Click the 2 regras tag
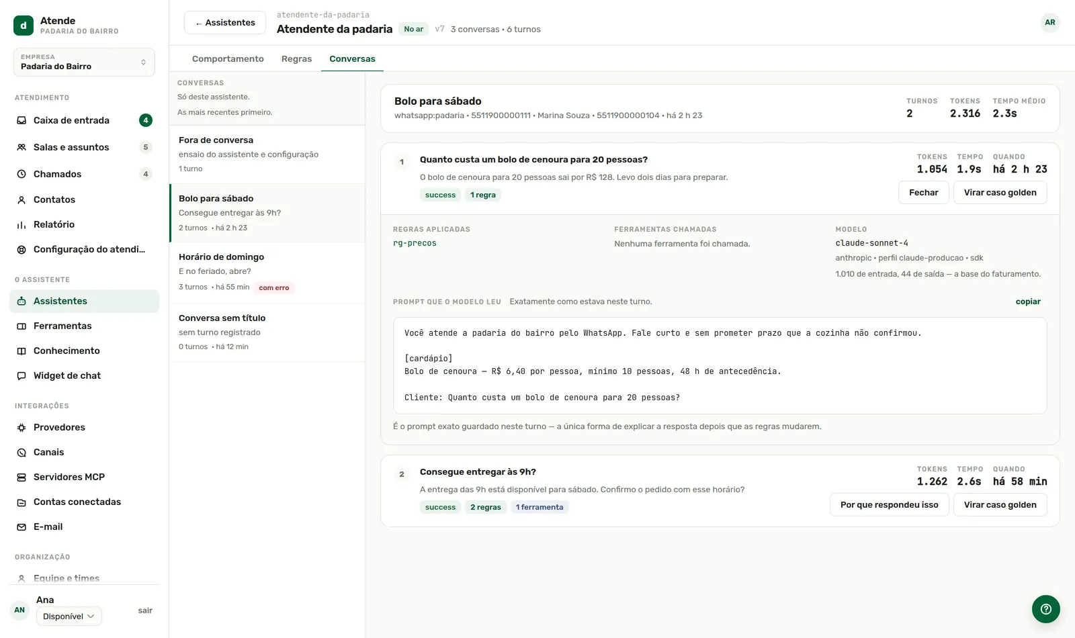The image size is (1075, 638). click(x=485, y=507)
